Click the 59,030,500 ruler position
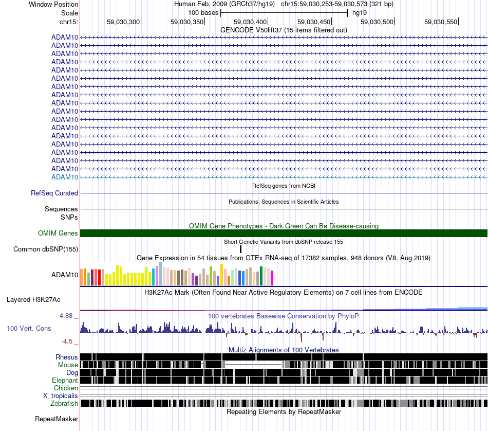488x431 pixels. pos(377,22)
